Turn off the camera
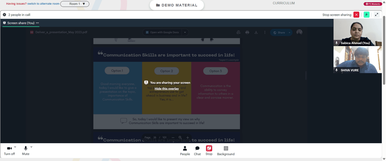386x161 pixels. 9,150
